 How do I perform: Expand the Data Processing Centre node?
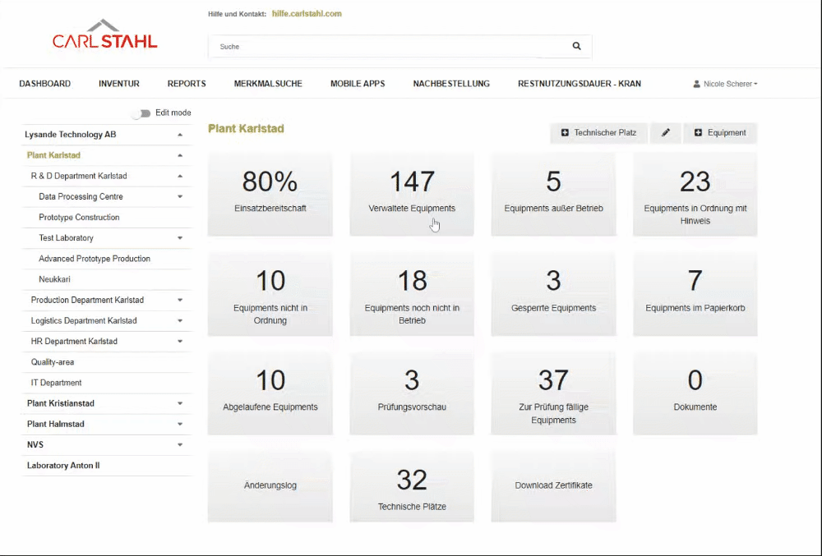180,197
